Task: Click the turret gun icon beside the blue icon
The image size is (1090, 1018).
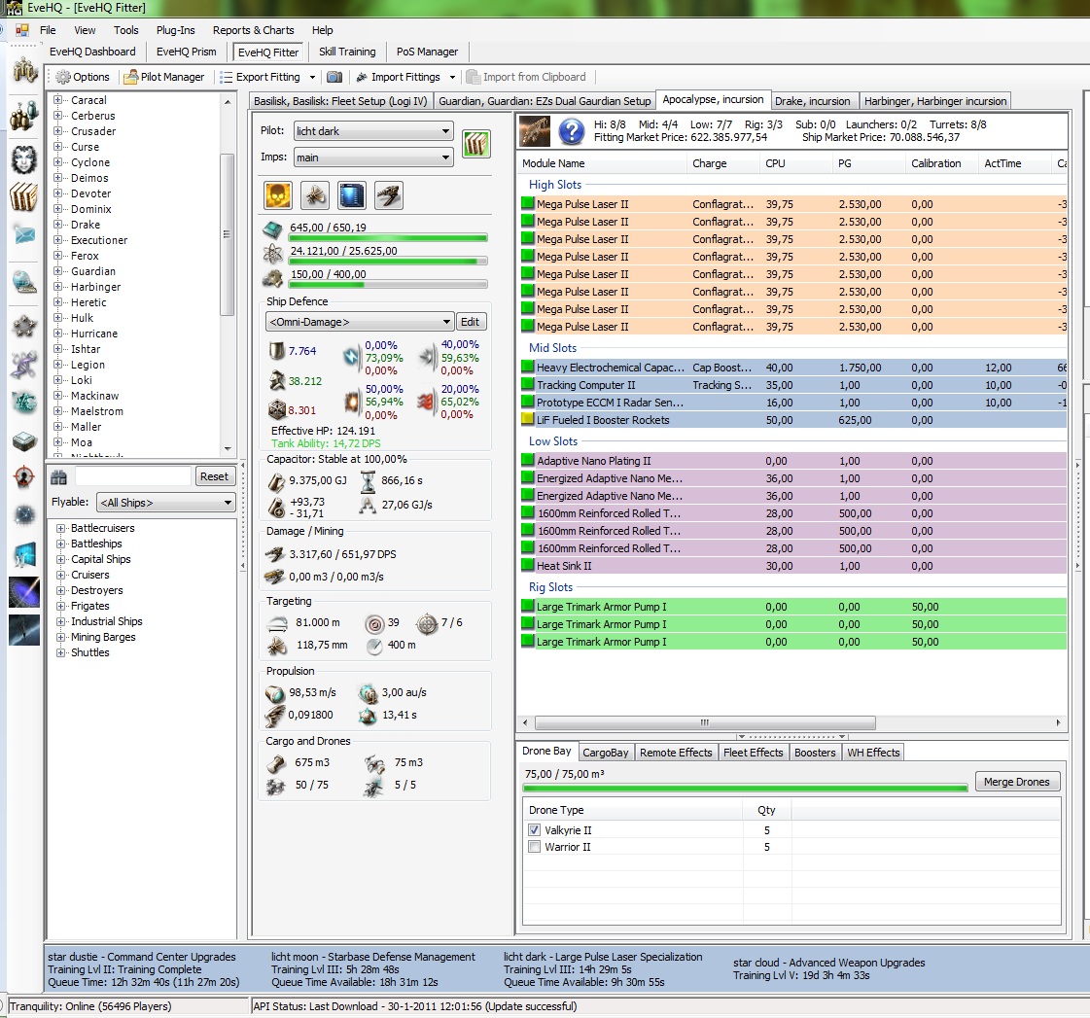Action: [x=389, y=196]
